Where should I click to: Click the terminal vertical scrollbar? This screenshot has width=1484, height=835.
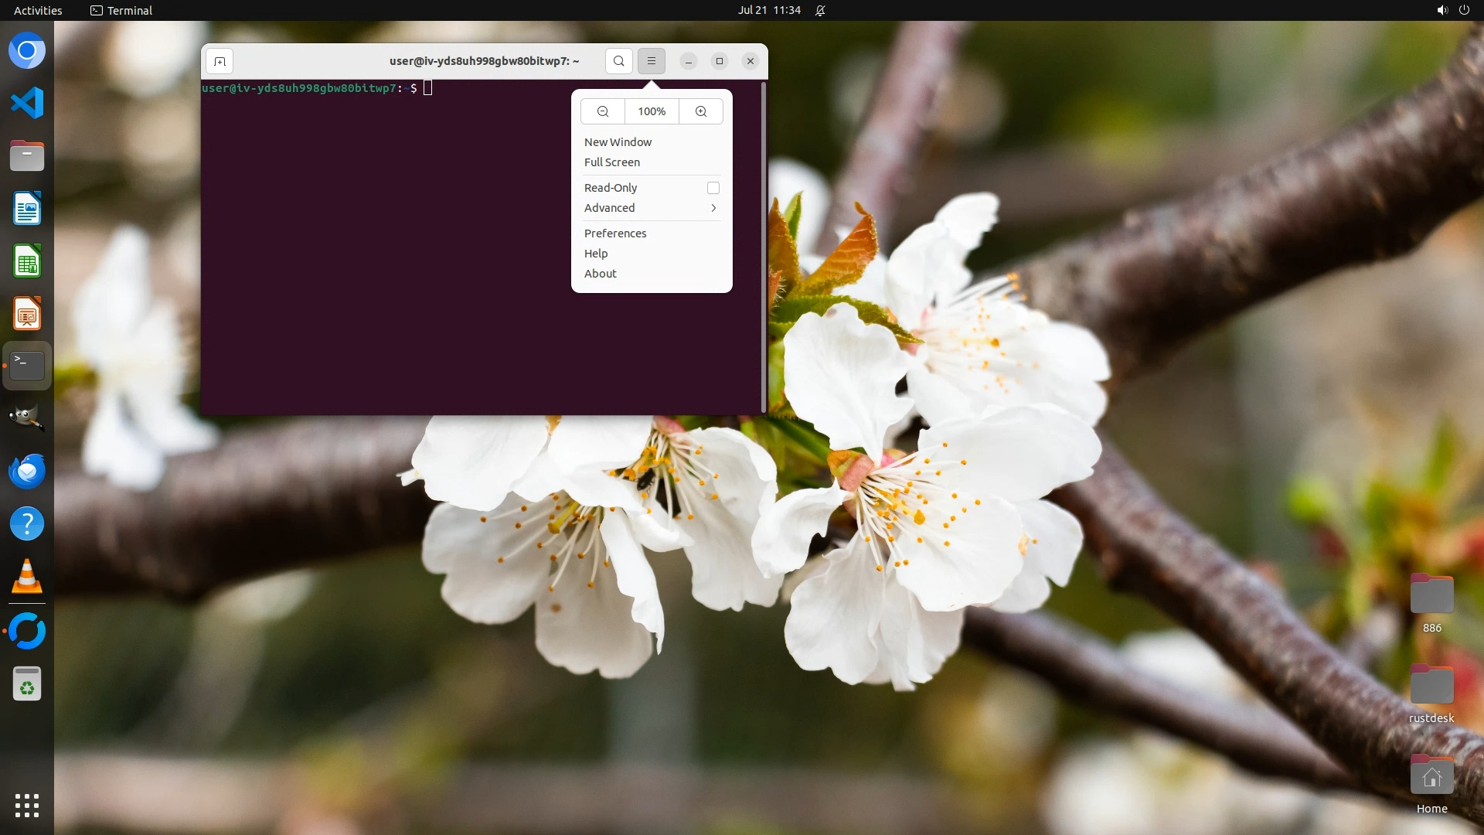point(763,247)
